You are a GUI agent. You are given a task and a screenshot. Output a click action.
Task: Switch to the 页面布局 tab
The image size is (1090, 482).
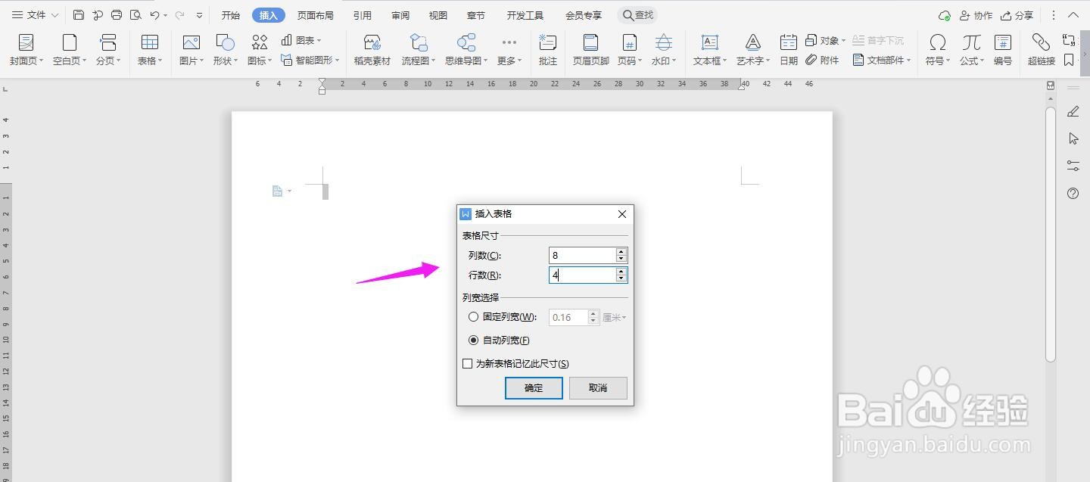coord(316,15)
